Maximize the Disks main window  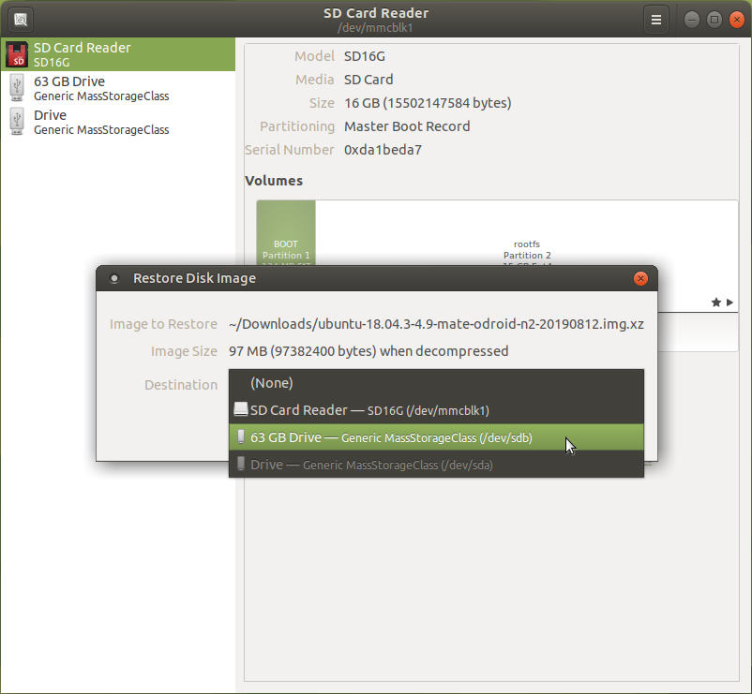(714, 19)
